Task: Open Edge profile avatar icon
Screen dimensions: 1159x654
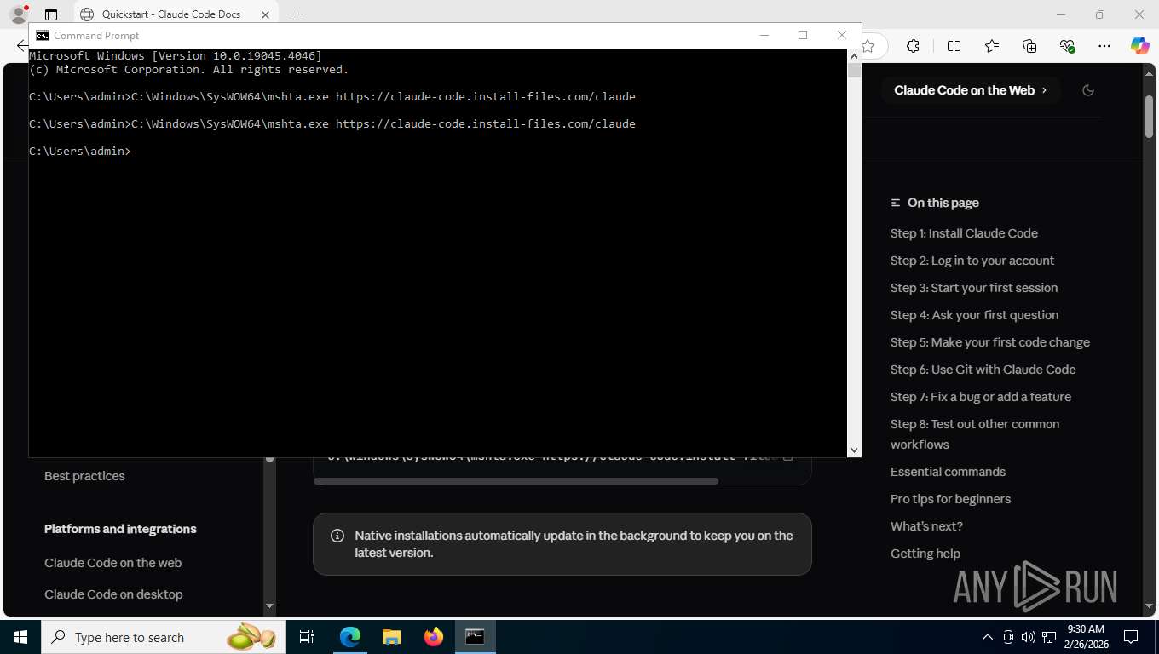Action: 18,14
